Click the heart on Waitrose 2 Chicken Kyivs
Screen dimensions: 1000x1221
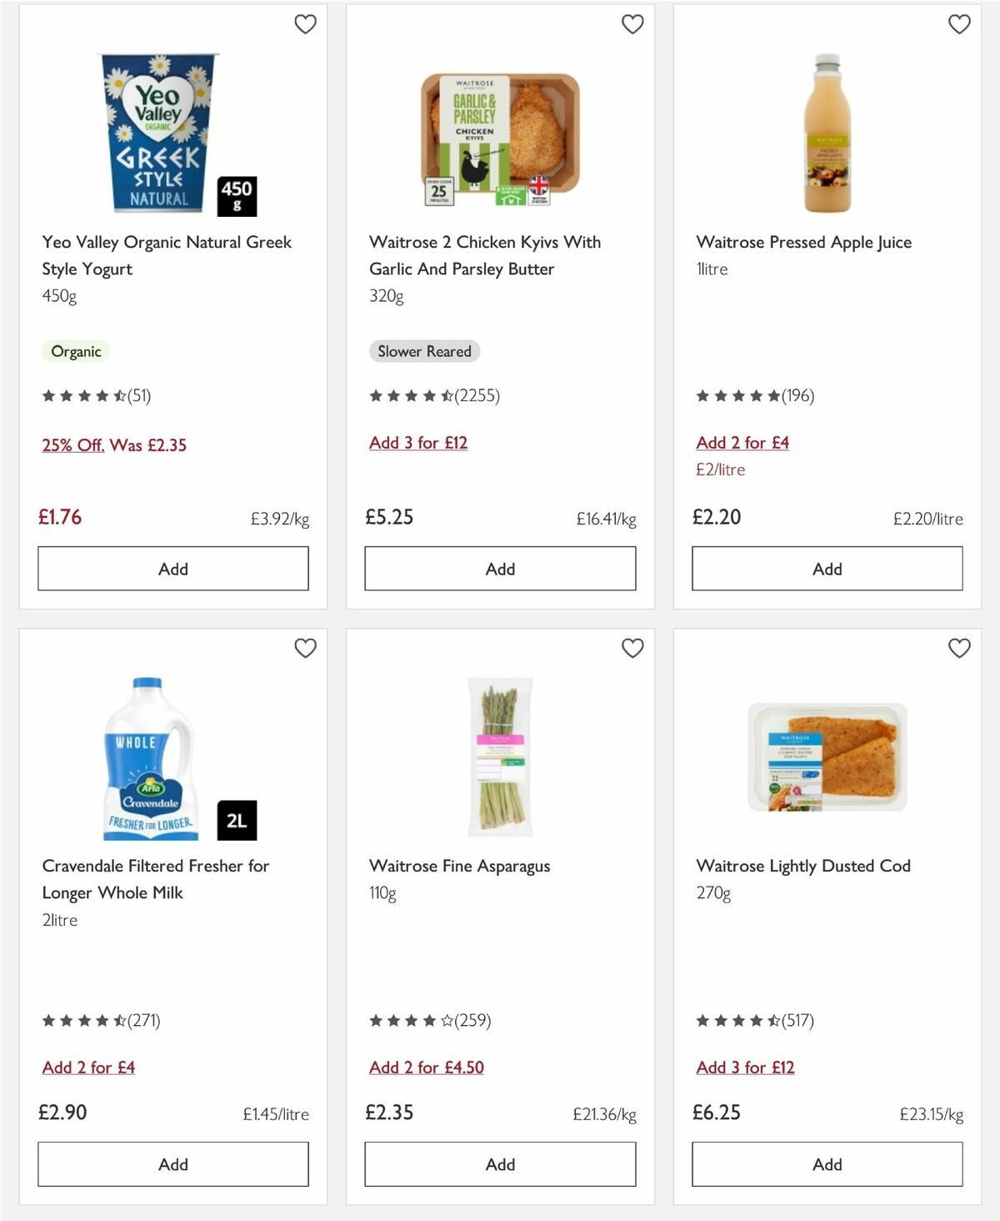632,24
